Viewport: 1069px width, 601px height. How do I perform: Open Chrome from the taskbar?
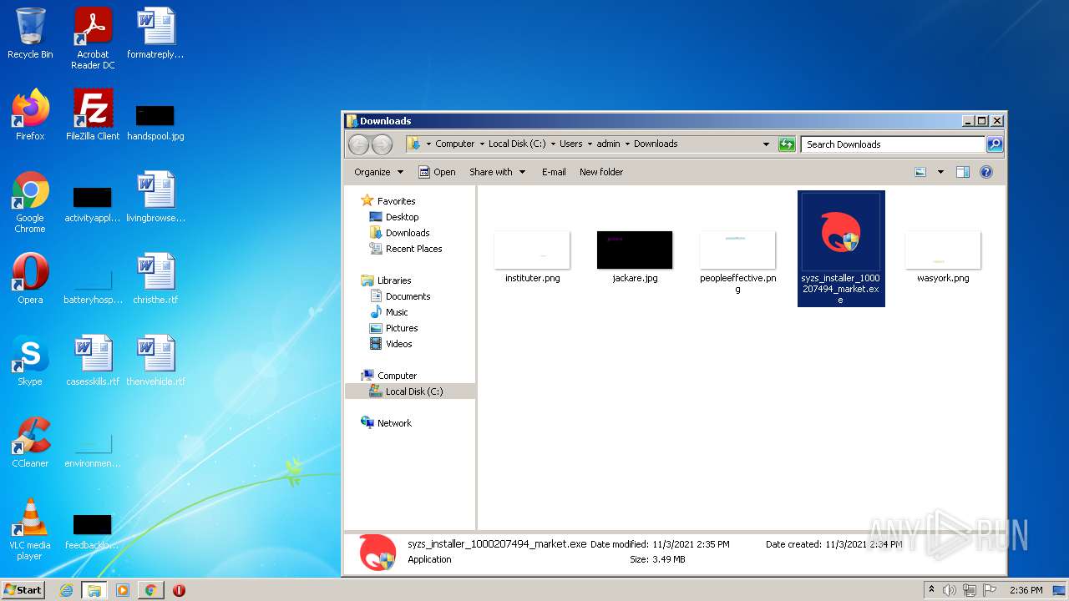[x=150, y=590]
